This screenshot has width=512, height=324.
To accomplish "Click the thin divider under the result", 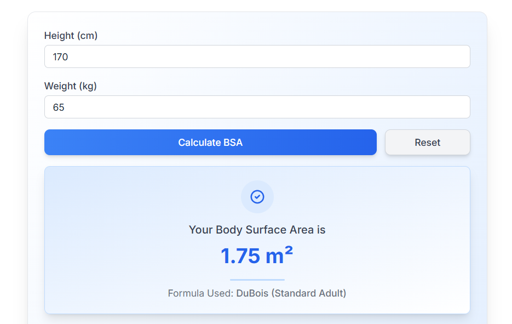I will [257, 280].
